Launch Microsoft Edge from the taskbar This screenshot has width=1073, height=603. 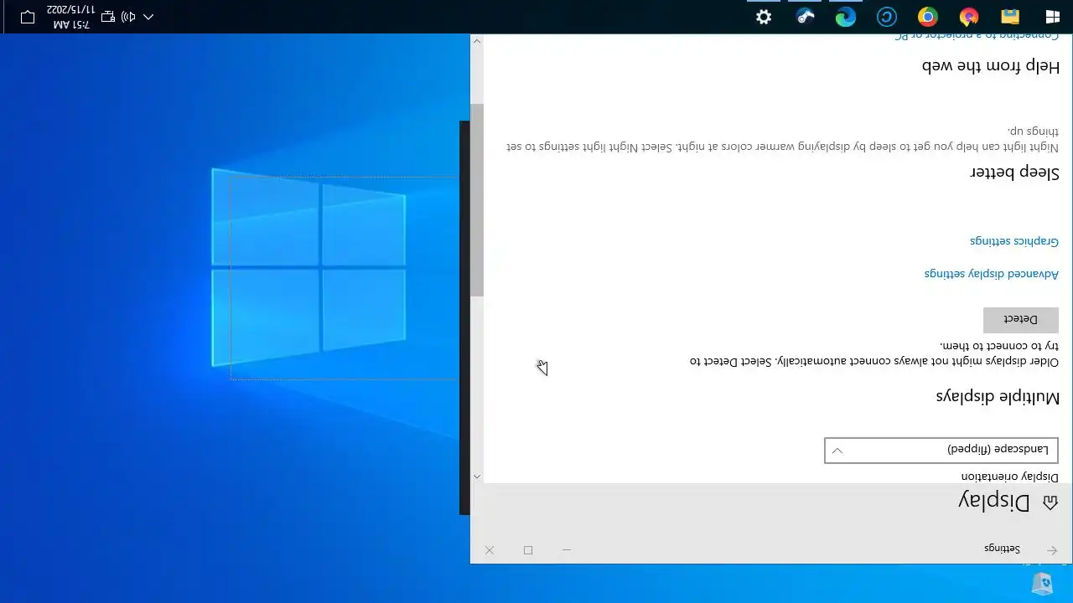pyautogui.click(x=846, y=17)
